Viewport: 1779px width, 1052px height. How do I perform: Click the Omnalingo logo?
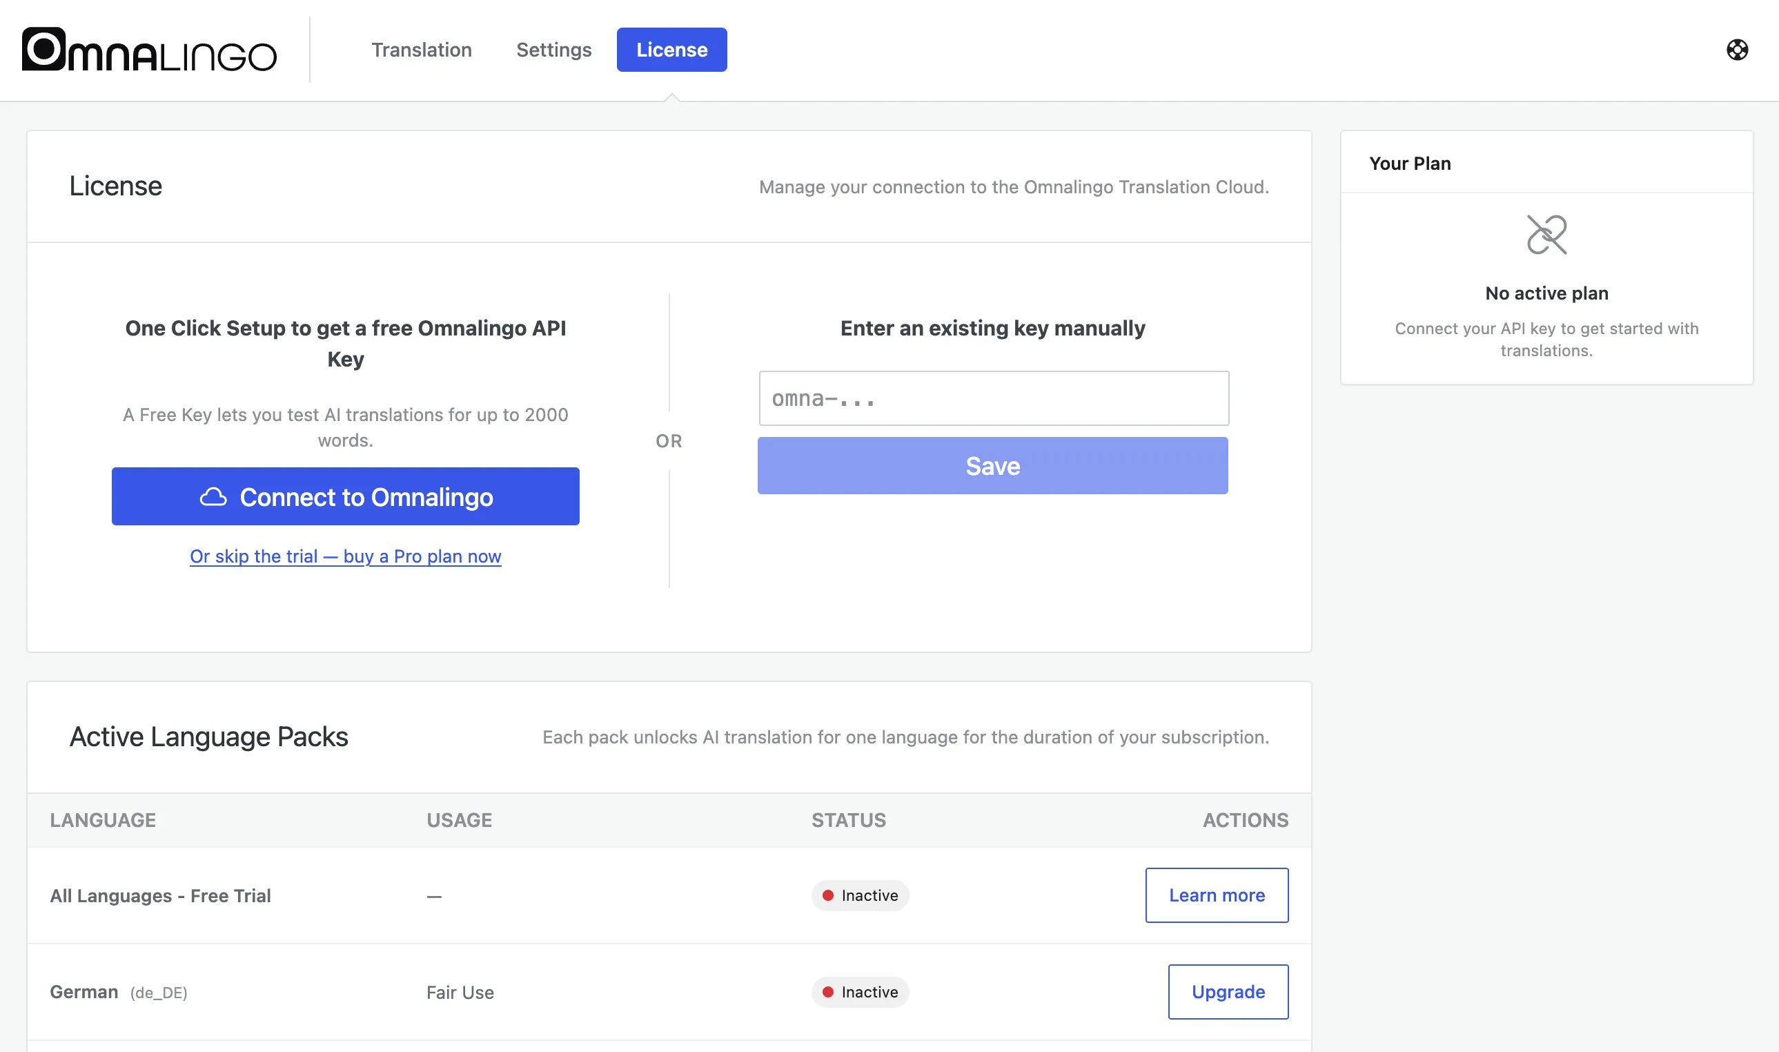[x=149, y=50]
